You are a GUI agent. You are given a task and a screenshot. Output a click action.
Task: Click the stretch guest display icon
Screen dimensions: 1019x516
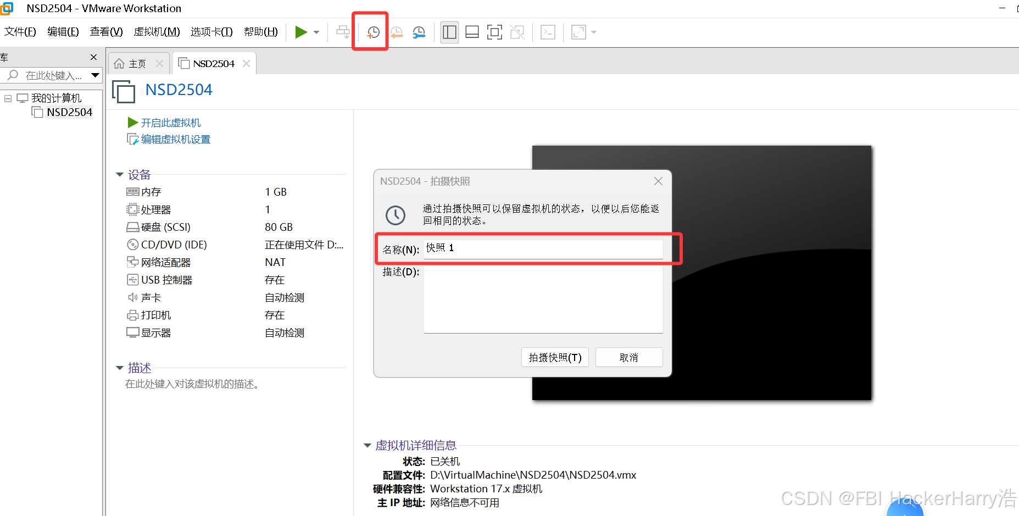pyautogui.click(x=578, y=32)
